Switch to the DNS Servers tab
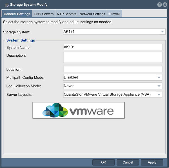This screenshot has height=168, width=169. [44, 14]
